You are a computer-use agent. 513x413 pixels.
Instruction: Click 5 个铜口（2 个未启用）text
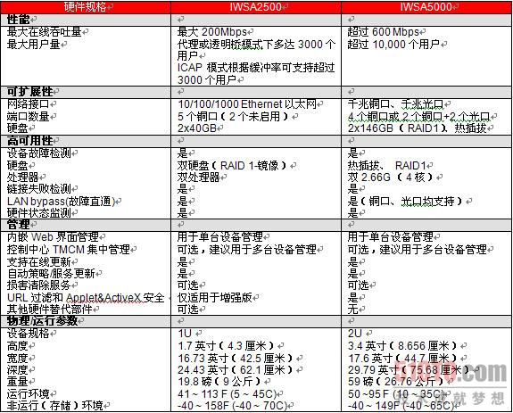[x=234, y=117]
